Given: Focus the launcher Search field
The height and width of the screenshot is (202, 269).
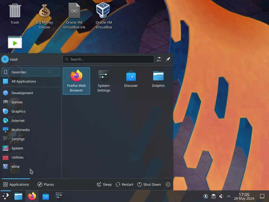Looking at the screenshot, I should (x=108, y=59).
